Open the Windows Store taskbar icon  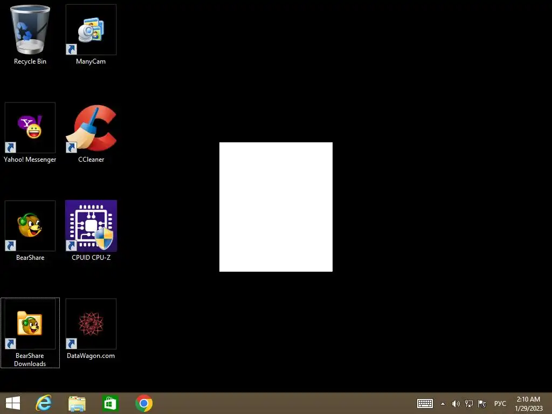pyautogui.click(x=110, y=403)
